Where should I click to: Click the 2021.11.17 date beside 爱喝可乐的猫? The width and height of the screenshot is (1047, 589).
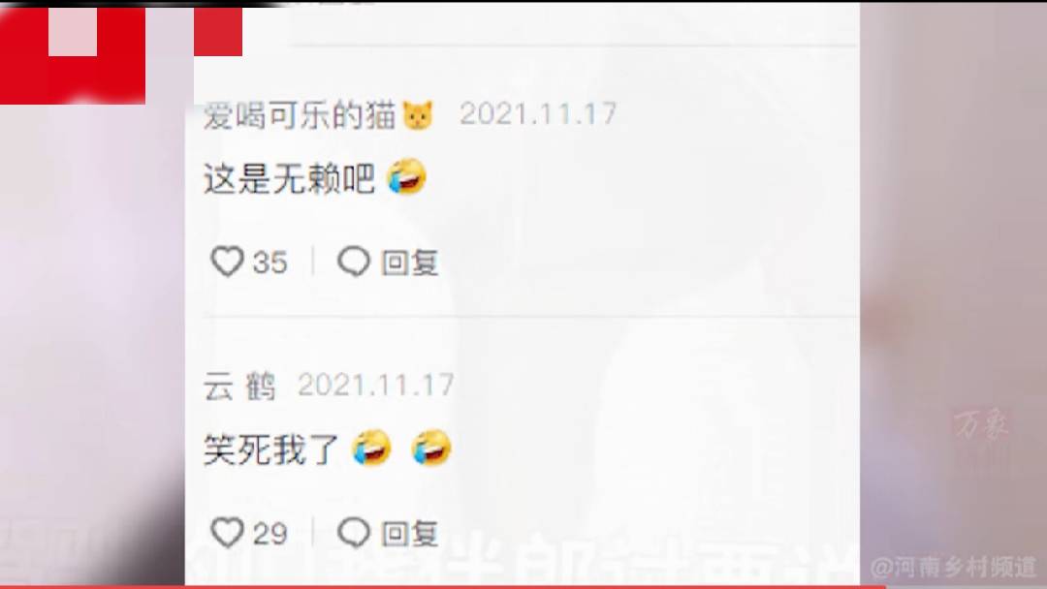point(538,114)
